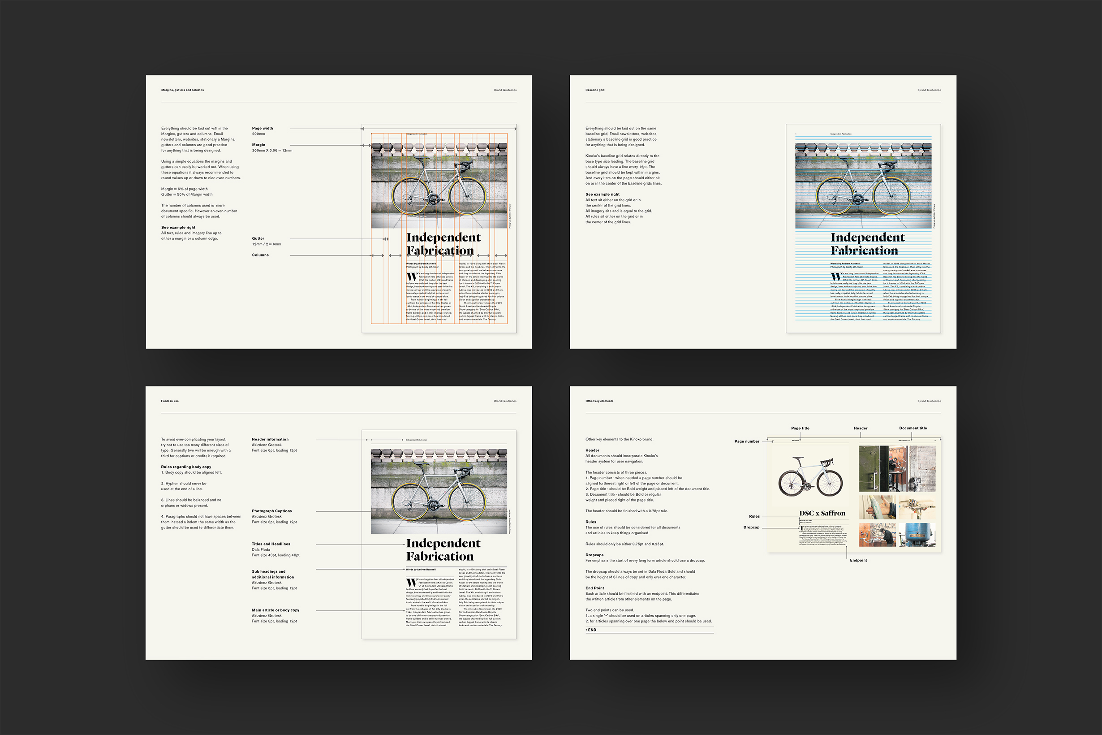Click the 'Endpoint' diagram label
Image resolution: width=1102 pixels, height=735 pixels.
(858, 561)
